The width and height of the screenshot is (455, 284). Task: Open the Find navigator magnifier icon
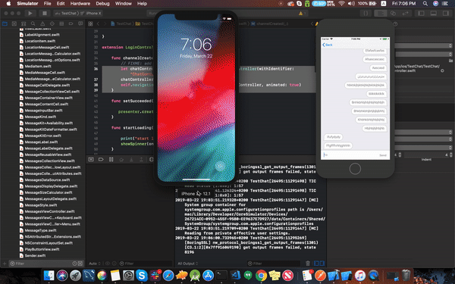pyautogui.click(x=33, y=23)
